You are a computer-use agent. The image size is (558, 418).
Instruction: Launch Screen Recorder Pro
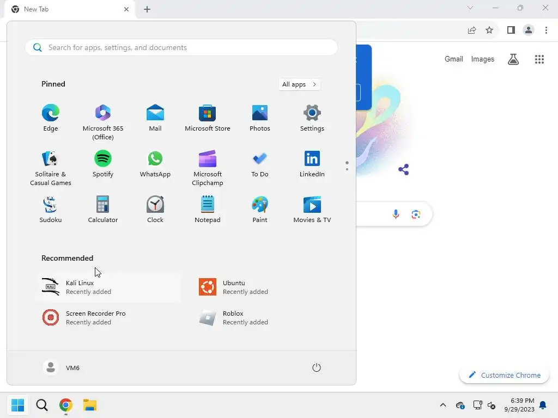[108, 318]
